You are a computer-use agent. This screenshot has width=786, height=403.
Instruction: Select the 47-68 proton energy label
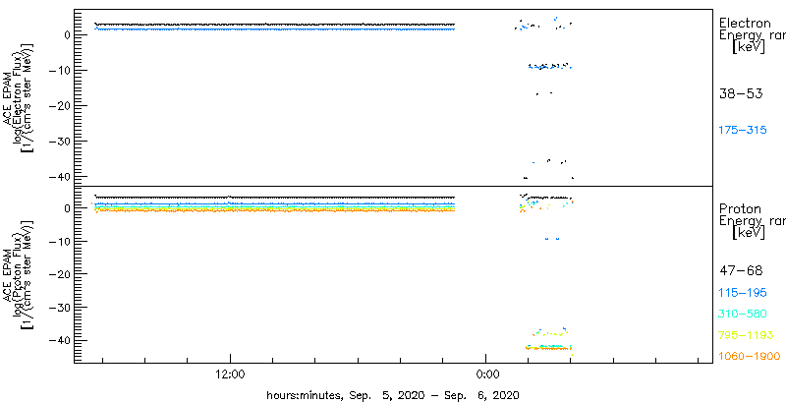[741, 271]
